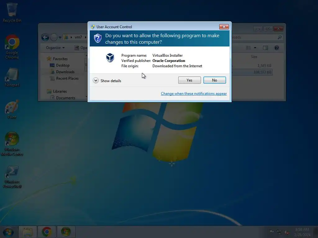318x238 pixels.
Task: Click Yes to allow VirtualBox Installer
Action: point(189,80)
